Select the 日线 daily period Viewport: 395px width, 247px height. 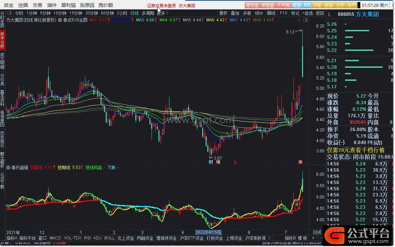pos(135,13)
